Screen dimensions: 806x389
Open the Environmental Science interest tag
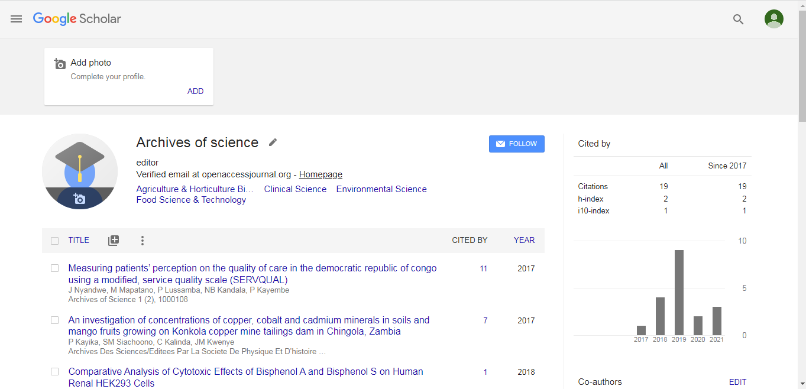point(381,189)
